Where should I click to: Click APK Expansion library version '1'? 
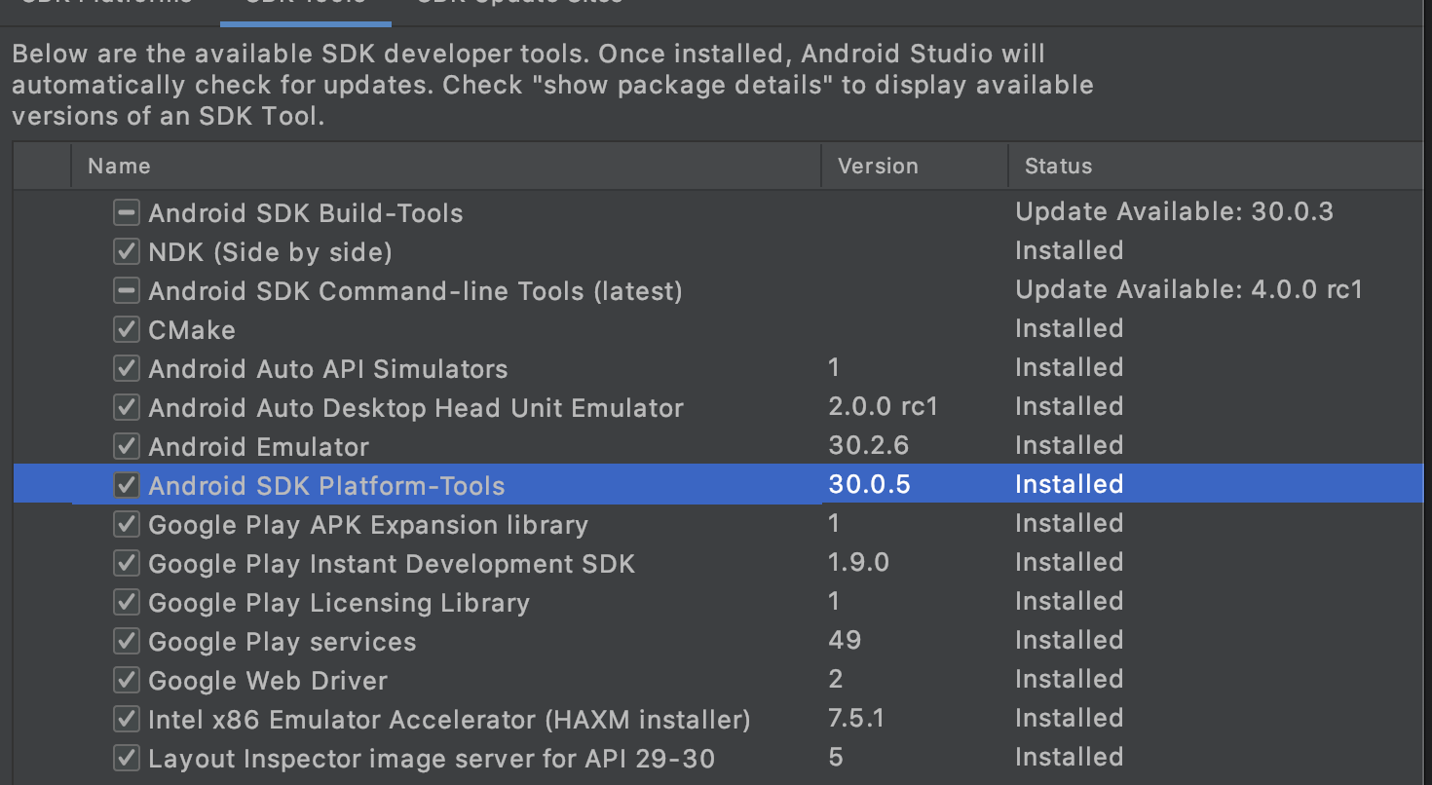[x=834, y=523]
